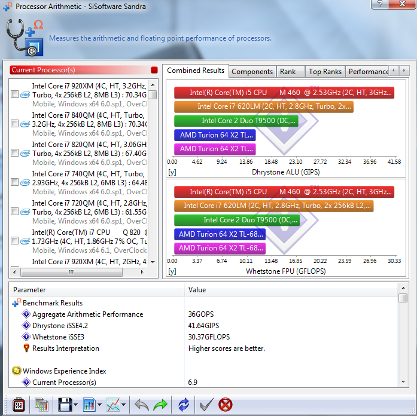Screen dimensions: 417x416
Task: Click the red square in Current Processor(s) header
Action: 154,70
